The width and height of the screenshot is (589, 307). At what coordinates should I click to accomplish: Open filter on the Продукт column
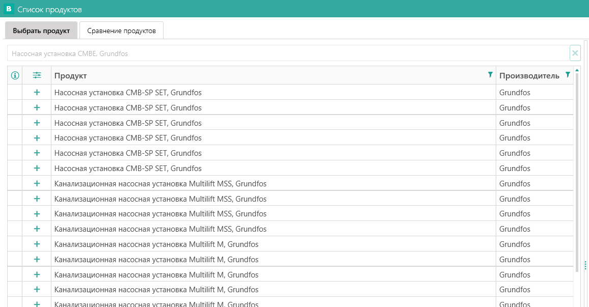point(490,75)
